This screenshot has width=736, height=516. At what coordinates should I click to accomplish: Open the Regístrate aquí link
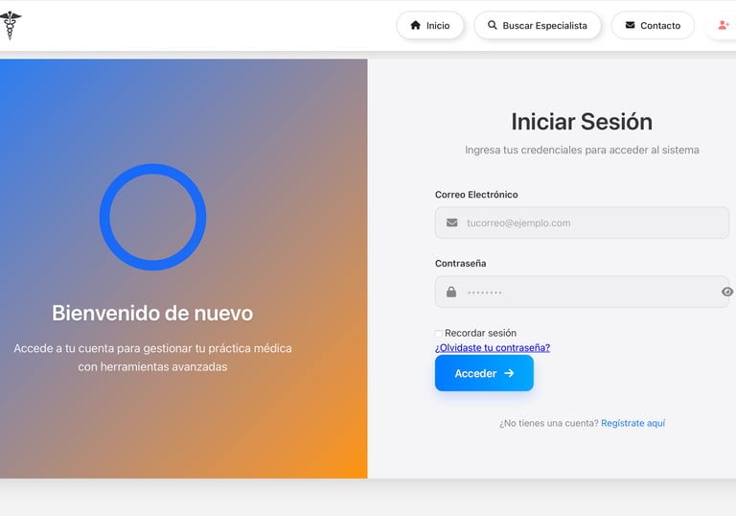pos(632,423)
